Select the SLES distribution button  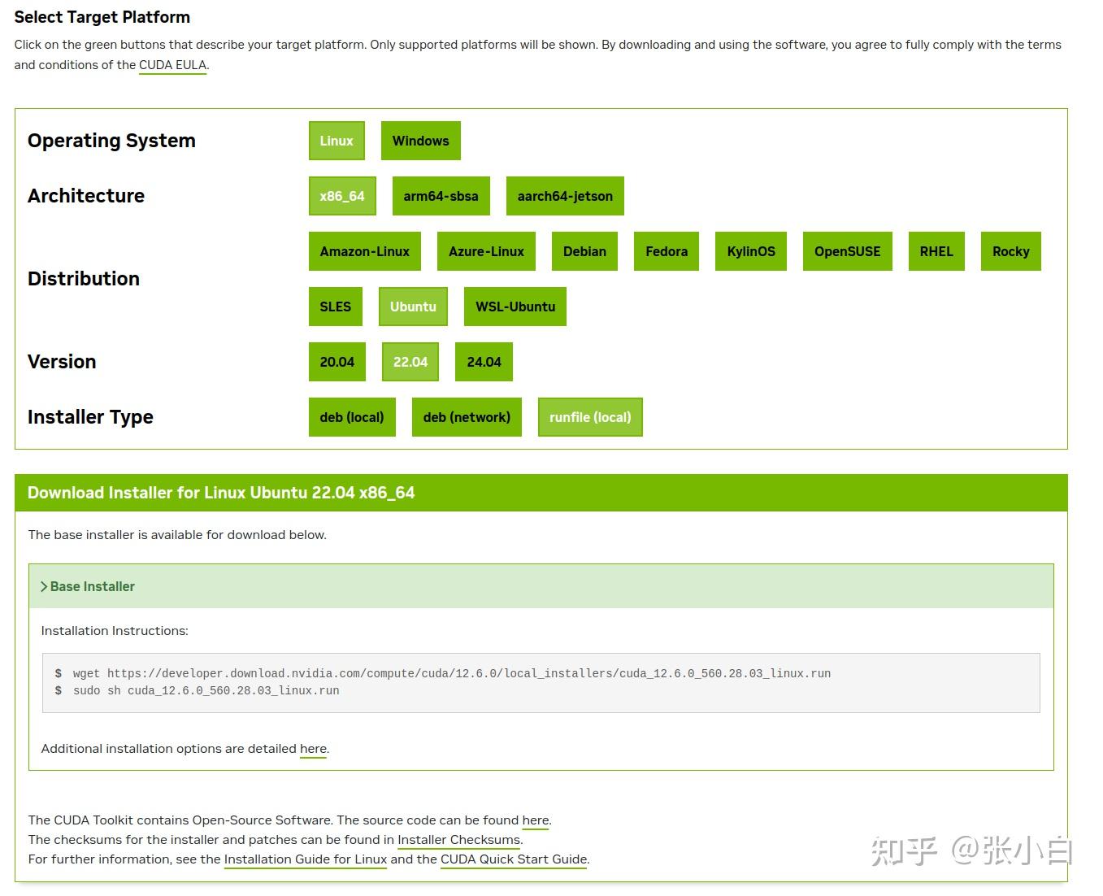(x=336, y=307)
